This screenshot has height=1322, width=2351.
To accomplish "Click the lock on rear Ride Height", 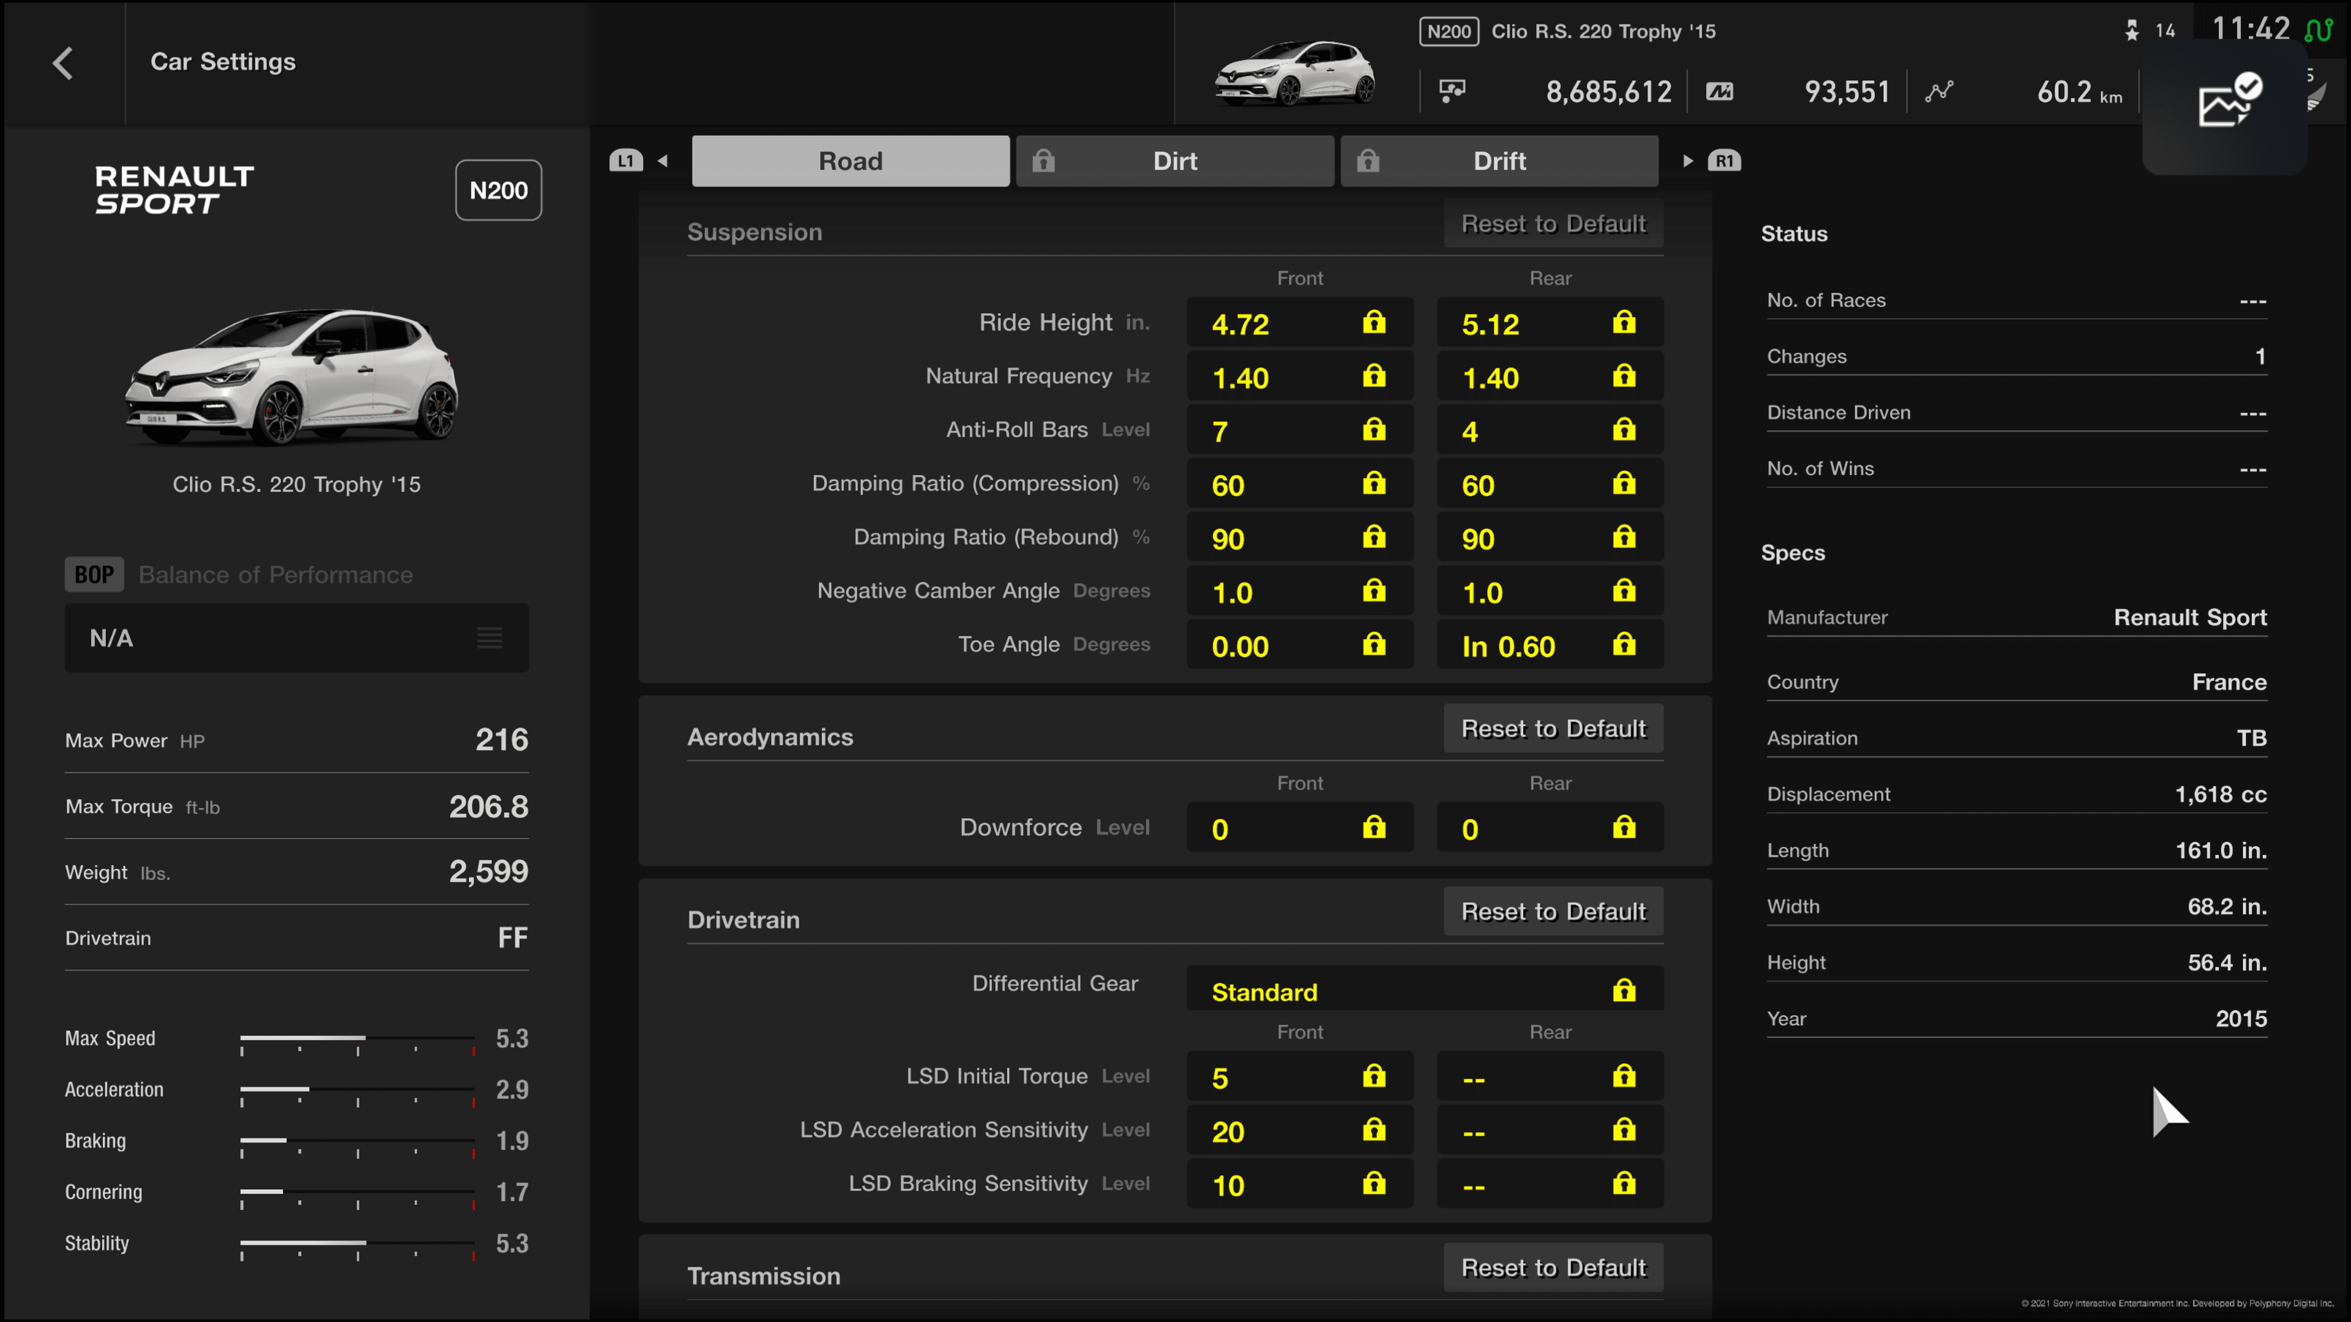I will click(x=1624, y=322).
